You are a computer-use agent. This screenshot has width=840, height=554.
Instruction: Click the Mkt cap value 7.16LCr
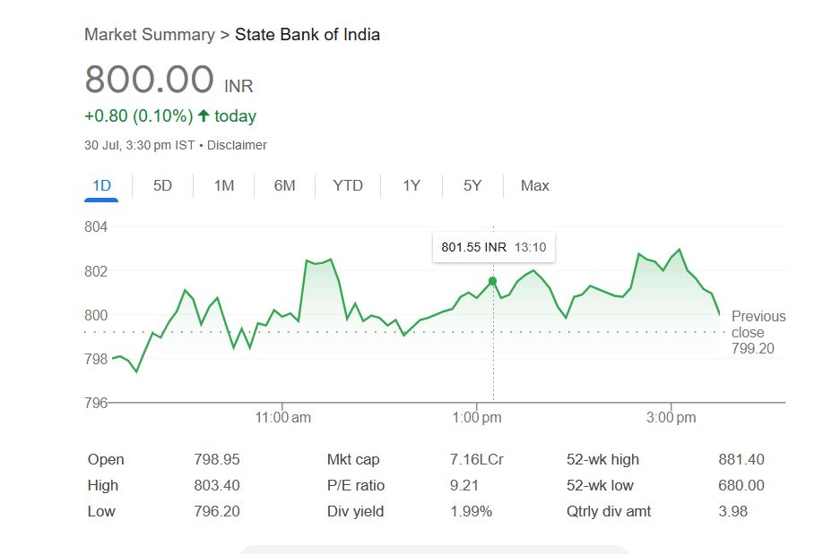tap(476, 459)
